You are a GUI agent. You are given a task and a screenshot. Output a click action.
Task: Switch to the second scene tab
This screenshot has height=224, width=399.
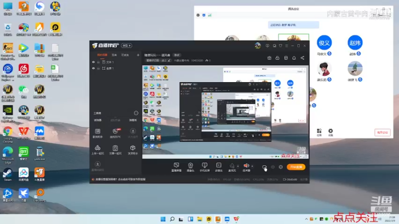point(114,55)
